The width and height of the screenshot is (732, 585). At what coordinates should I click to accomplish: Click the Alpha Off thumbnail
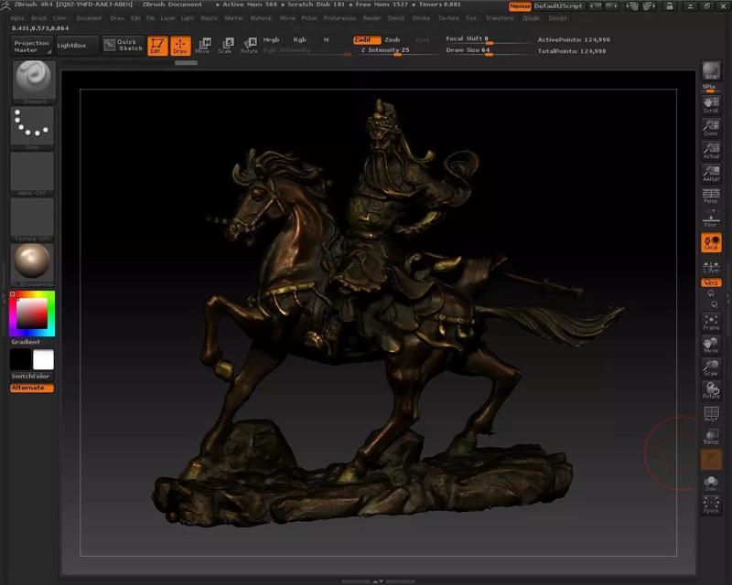tap(32, 173)
